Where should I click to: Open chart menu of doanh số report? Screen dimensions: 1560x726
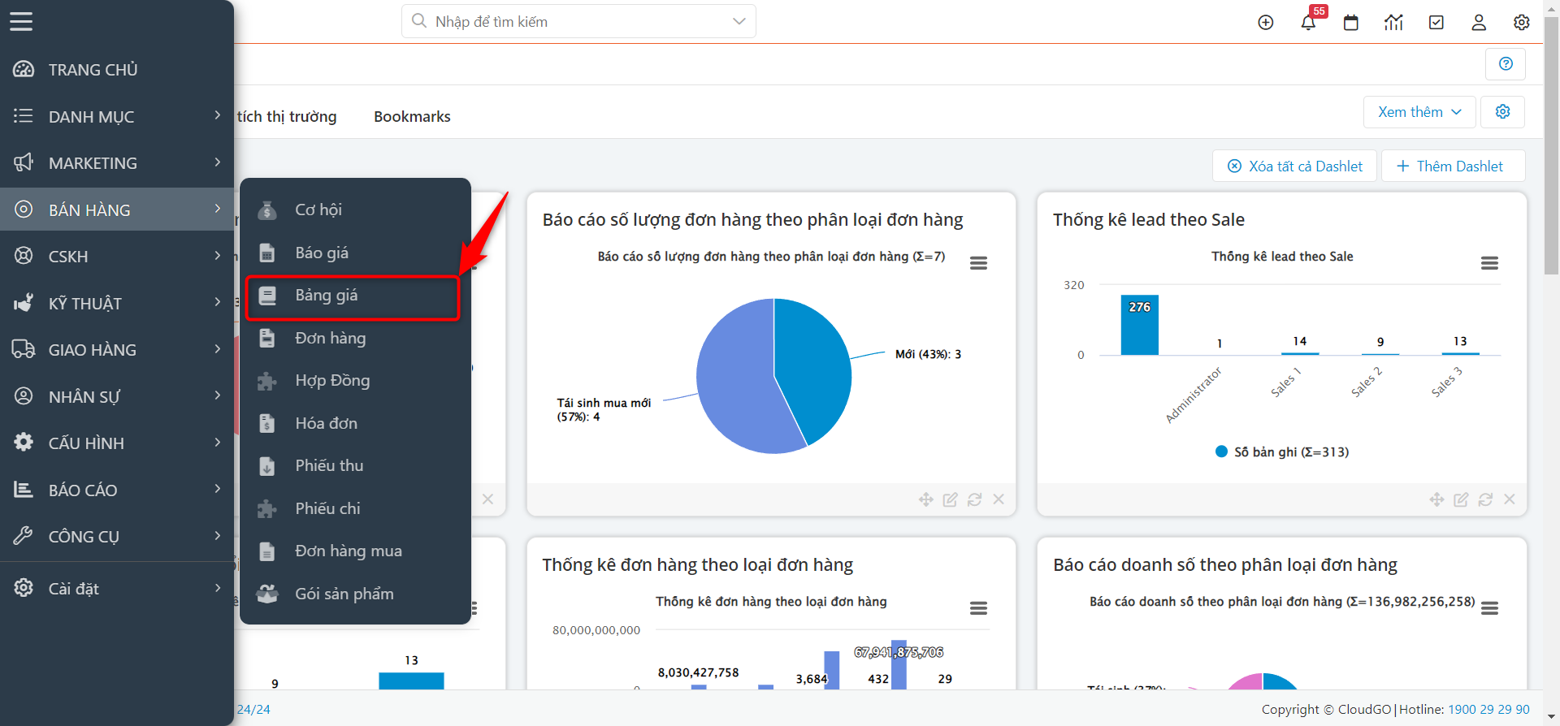click(x=1489, y=608)
